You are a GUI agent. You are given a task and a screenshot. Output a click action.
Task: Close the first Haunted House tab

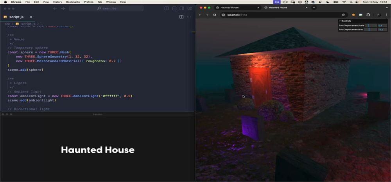(258, 8)
